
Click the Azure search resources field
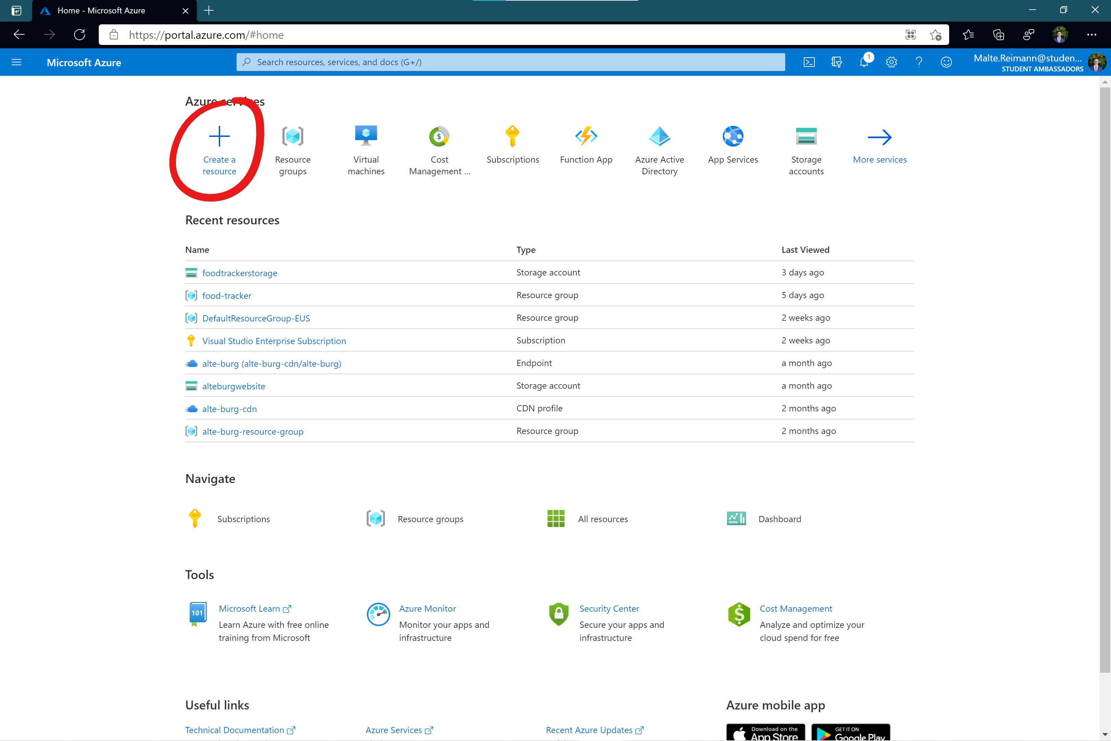click(x=510, y=62)
